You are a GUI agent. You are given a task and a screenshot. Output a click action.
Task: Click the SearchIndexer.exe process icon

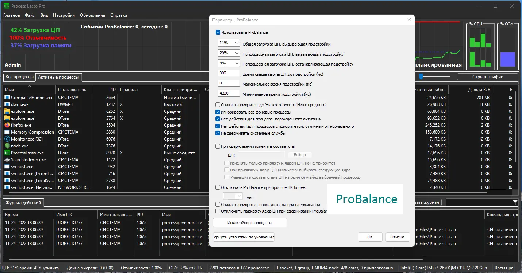(x=7, y=160)
